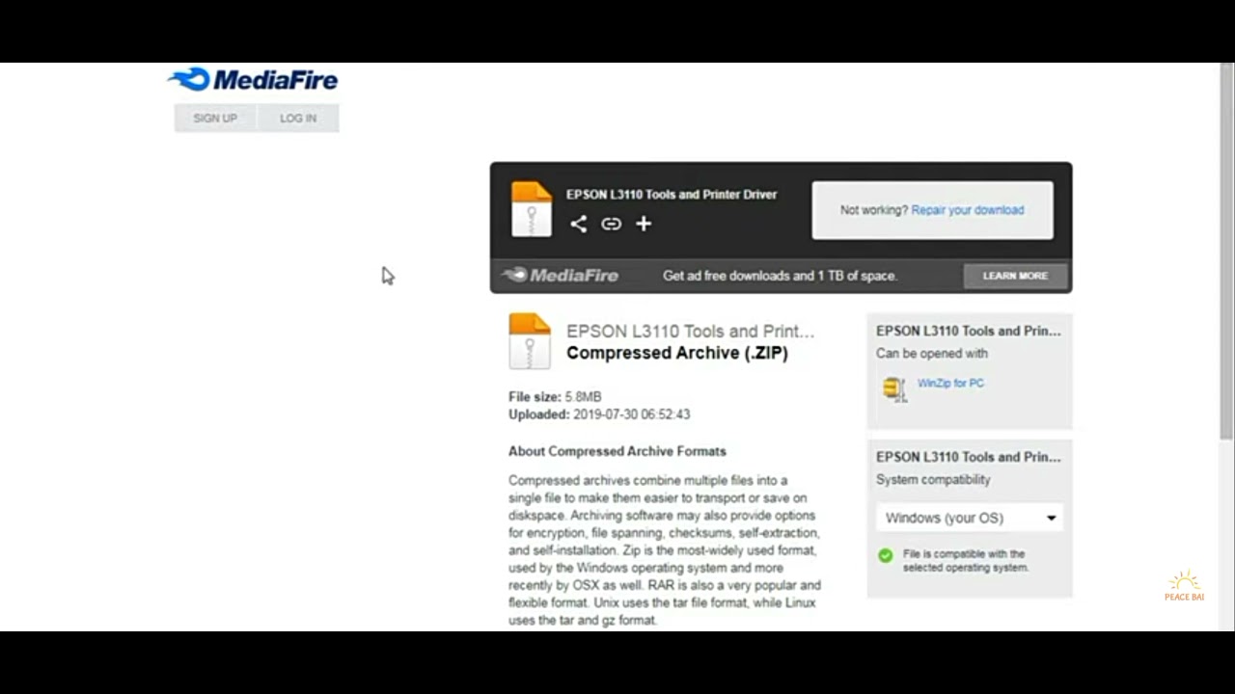Open the Windows (your OS) dropdown

pos(970,518)
